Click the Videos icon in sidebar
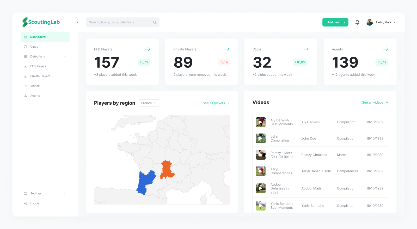417x229 pixels. [25, 86]
